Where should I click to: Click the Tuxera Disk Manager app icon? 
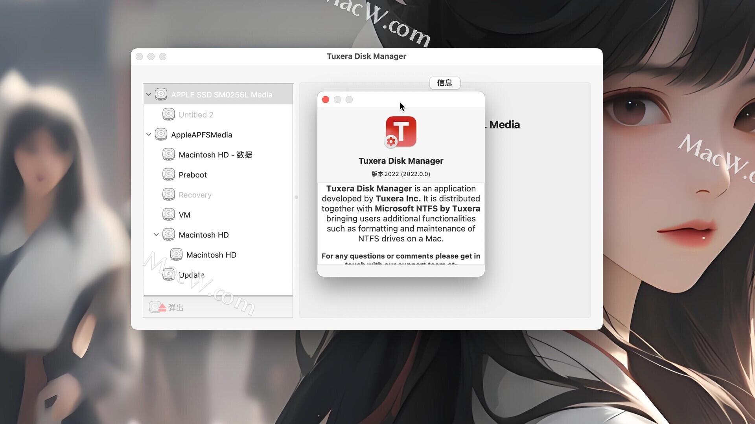(401, 131)
